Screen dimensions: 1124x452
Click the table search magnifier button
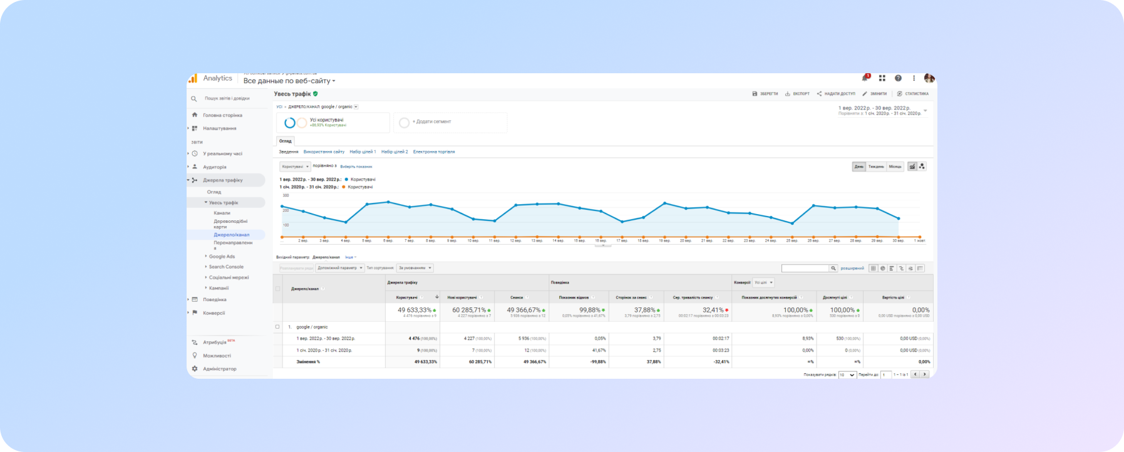(x=833, y=269)
